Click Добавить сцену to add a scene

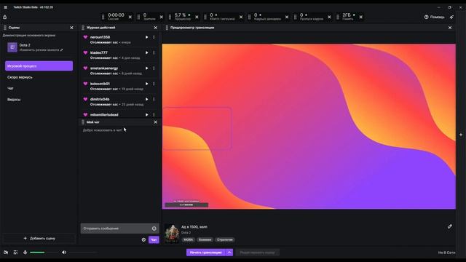click(x=39, y=238)
